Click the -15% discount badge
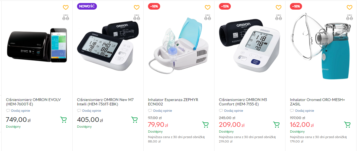 pyautogui.click(x=225, y=6)
